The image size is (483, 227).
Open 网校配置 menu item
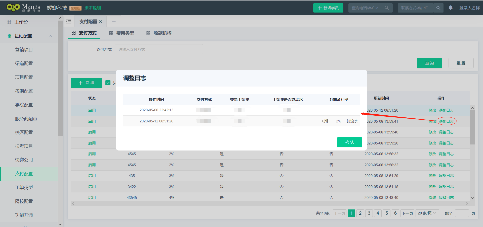[24, 201]
